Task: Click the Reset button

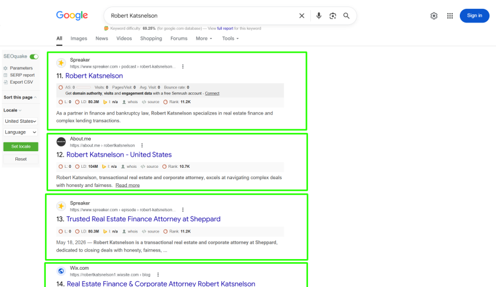Action: click(x=21, y=160)
